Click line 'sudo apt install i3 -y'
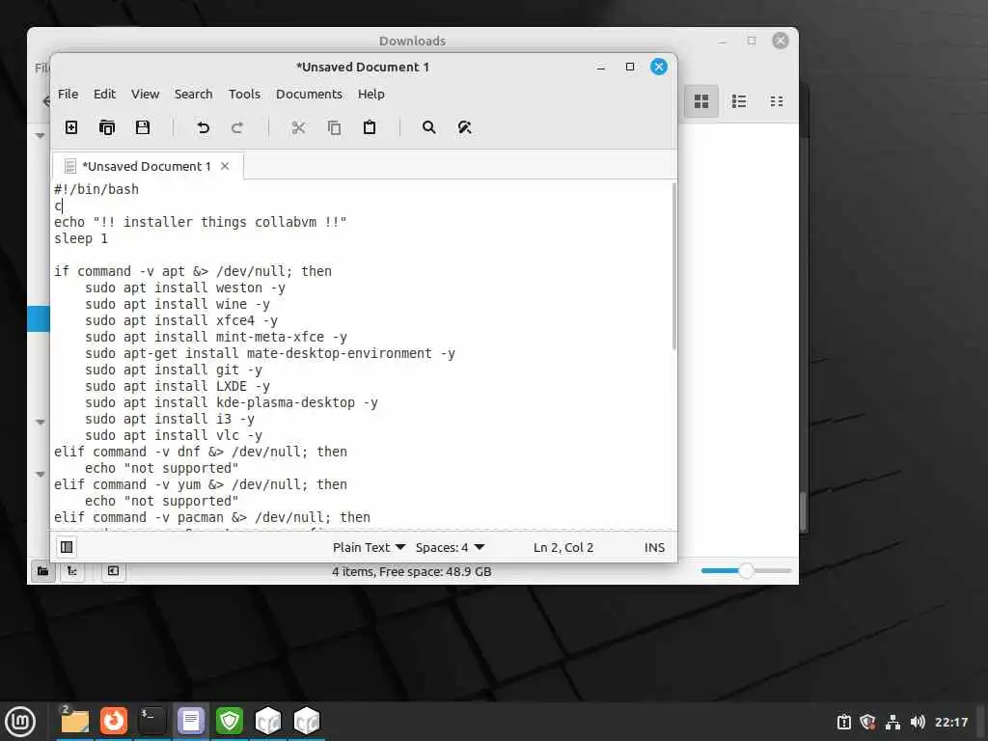Image resolution: width=988 pixels, height=741 pixels. [170, 419]
